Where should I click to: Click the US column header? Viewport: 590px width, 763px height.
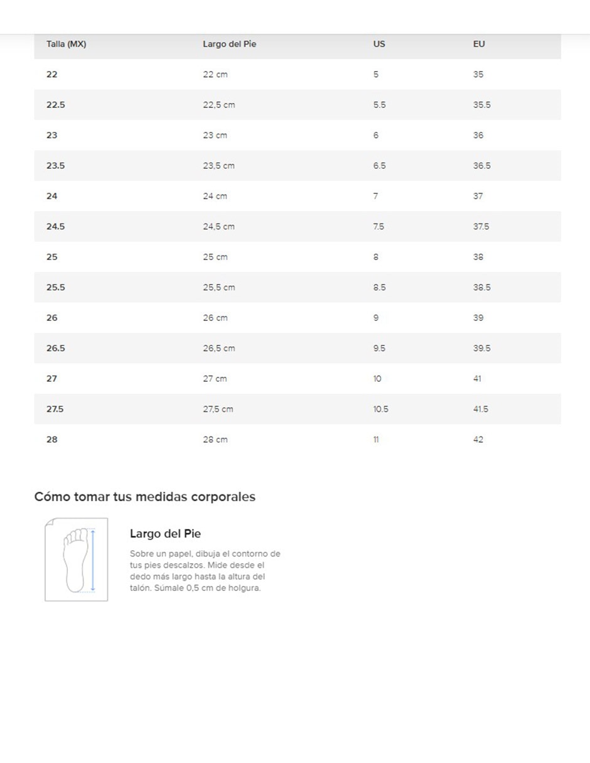(x=379, y=44)
